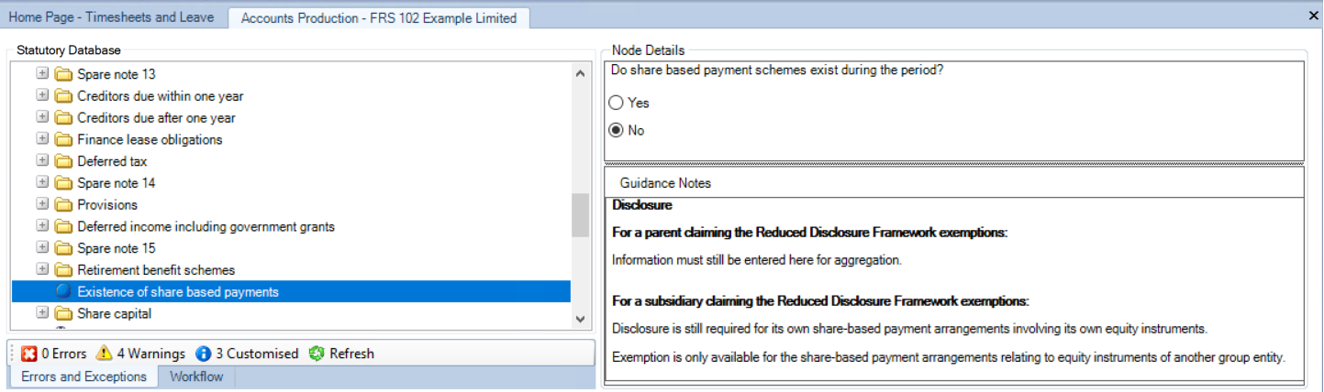Click the Refresh button label
The image size is (1324, 392).
pyautogui.click(x=351, y=354)
